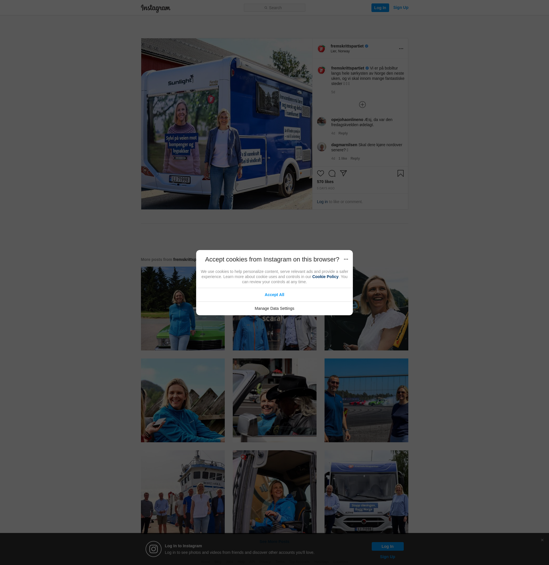Share the post with the paper plane icon
The image size is (549, 565).
click(343, 173)
